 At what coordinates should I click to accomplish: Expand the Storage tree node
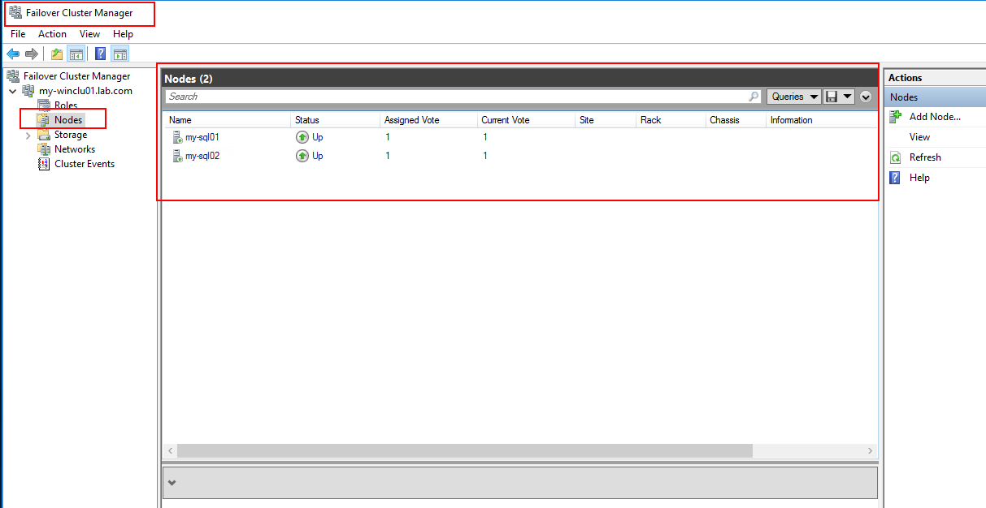(x=28, y=135)
